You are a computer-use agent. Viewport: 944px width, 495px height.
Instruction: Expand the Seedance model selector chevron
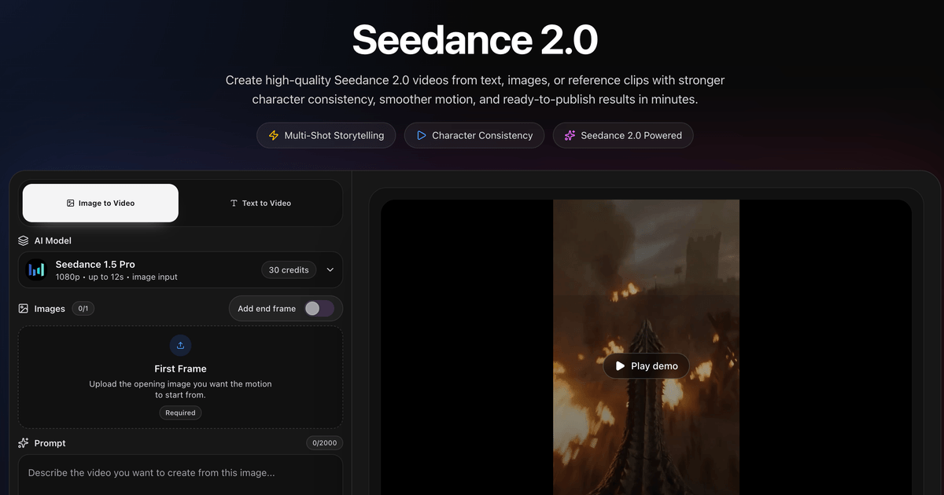pos(330,269)
